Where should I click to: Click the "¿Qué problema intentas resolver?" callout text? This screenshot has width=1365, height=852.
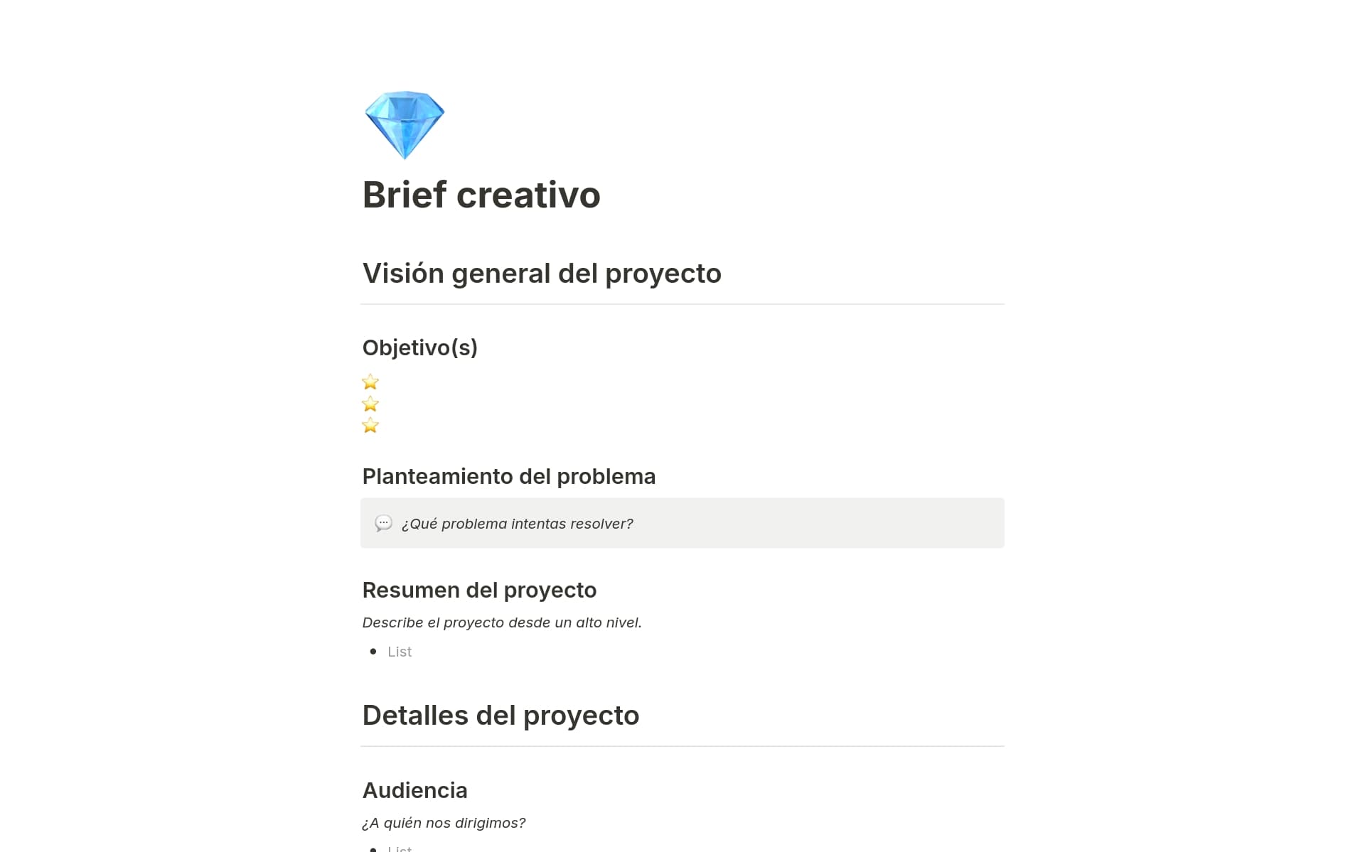tap(517, 524)
